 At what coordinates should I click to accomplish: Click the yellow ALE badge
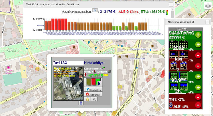106,75
